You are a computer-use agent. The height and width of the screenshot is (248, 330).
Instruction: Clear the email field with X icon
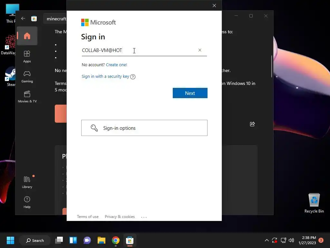point(200,50)
